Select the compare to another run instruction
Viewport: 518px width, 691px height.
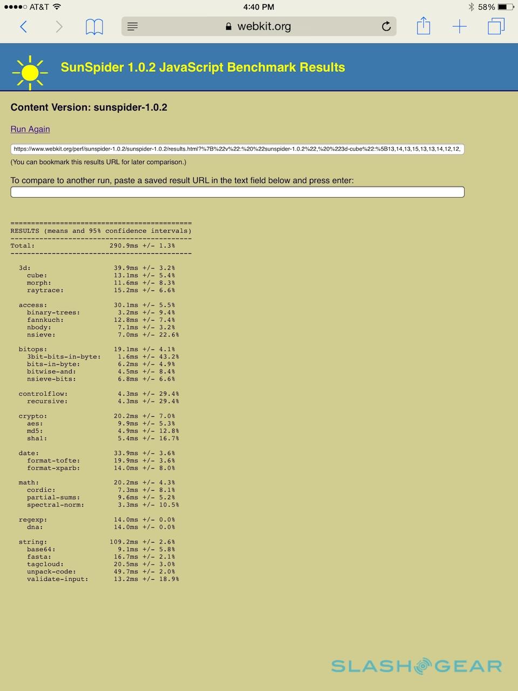182,181
